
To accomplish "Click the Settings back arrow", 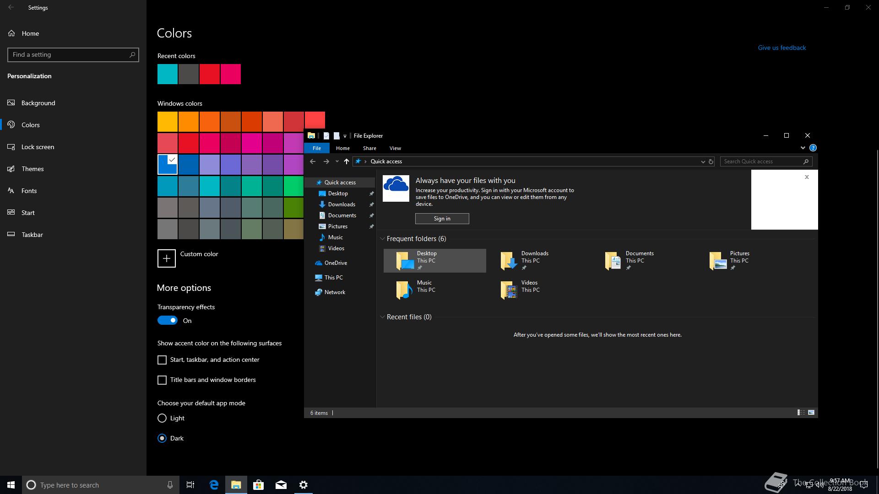I will [11, 7].
